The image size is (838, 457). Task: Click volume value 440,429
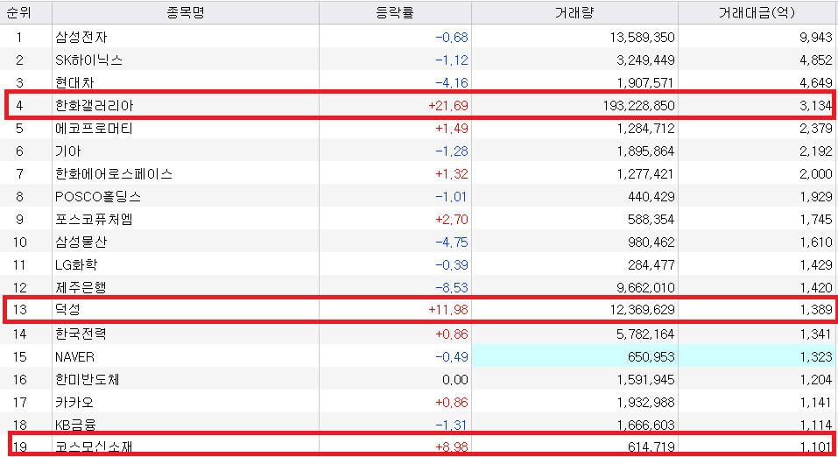coord(651,197)
